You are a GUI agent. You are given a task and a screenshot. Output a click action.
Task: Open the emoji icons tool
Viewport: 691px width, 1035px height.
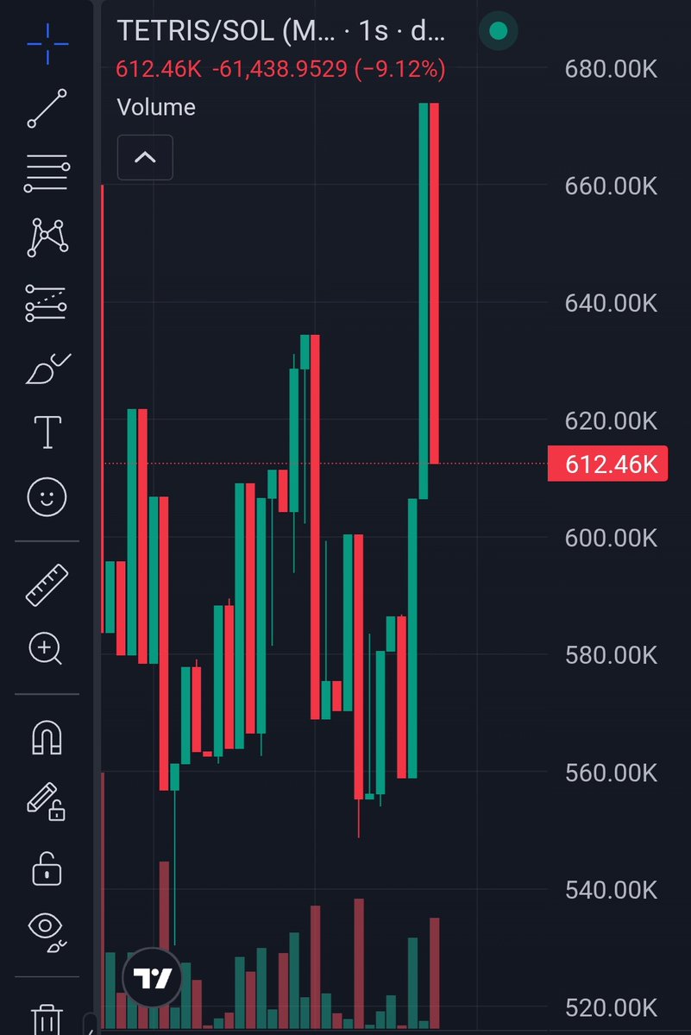pyautogui.click(x=47, y=497)
